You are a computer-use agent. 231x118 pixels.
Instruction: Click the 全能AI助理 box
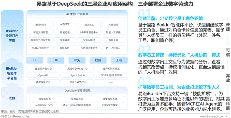[89, 40]
